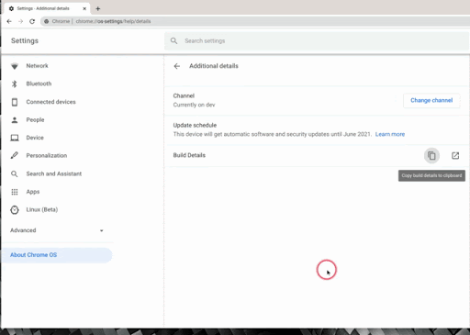Open Search and Assistant settings
Screen dimensions: 470x335
[54, 173]
